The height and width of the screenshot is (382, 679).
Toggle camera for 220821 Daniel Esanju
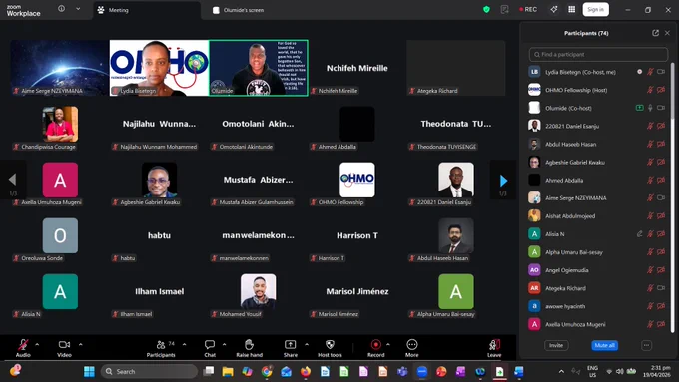pyautogui.click(x=661, y=126)
